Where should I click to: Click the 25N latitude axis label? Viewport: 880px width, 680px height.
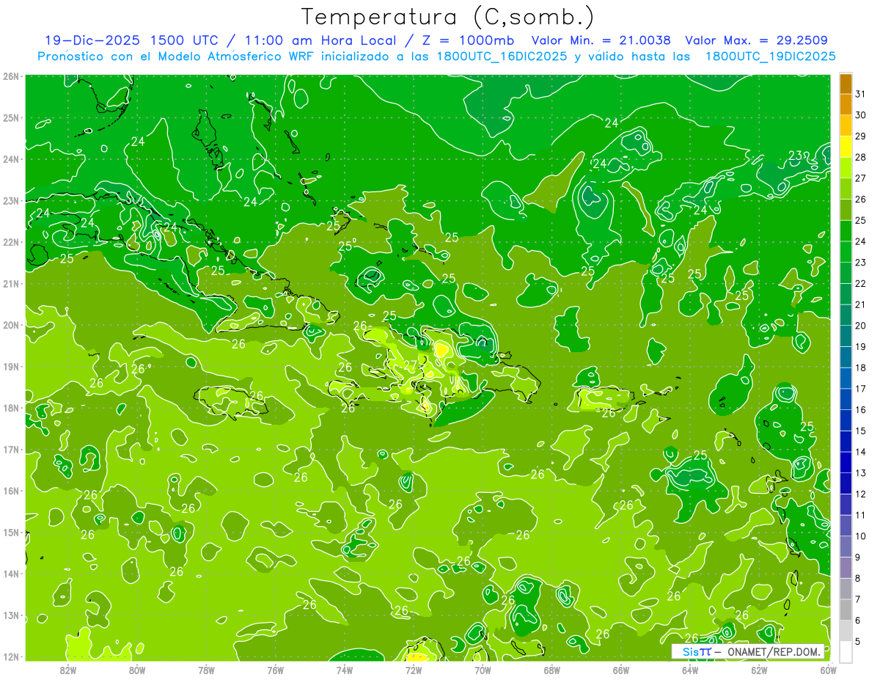click(x=11, y=118)
